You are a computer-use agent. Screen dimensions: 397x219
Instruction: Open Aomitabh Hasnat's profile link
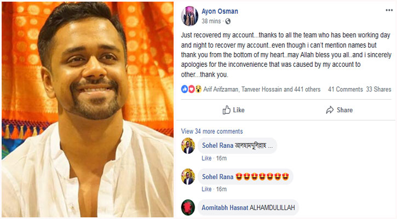coord(225,208)
